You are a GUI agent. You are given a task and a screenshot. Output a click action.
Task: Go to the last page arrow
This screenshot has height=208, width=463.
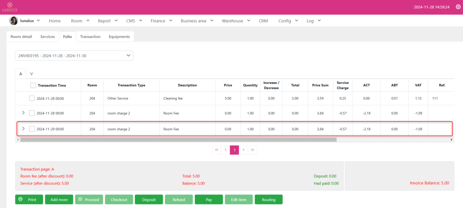[x=252, y=150]
